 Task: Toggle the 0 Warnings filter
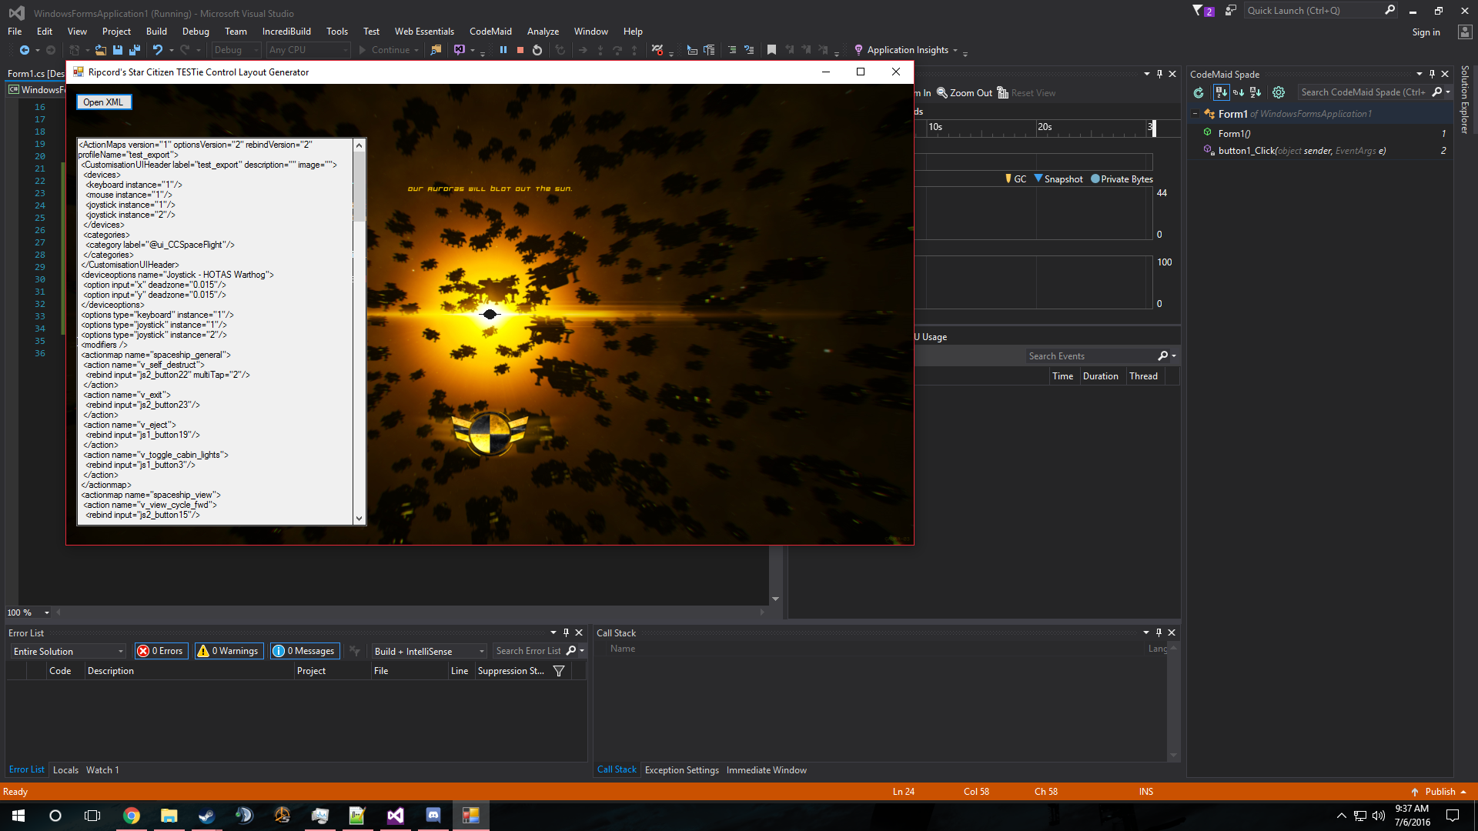click(x=229, y=651)
